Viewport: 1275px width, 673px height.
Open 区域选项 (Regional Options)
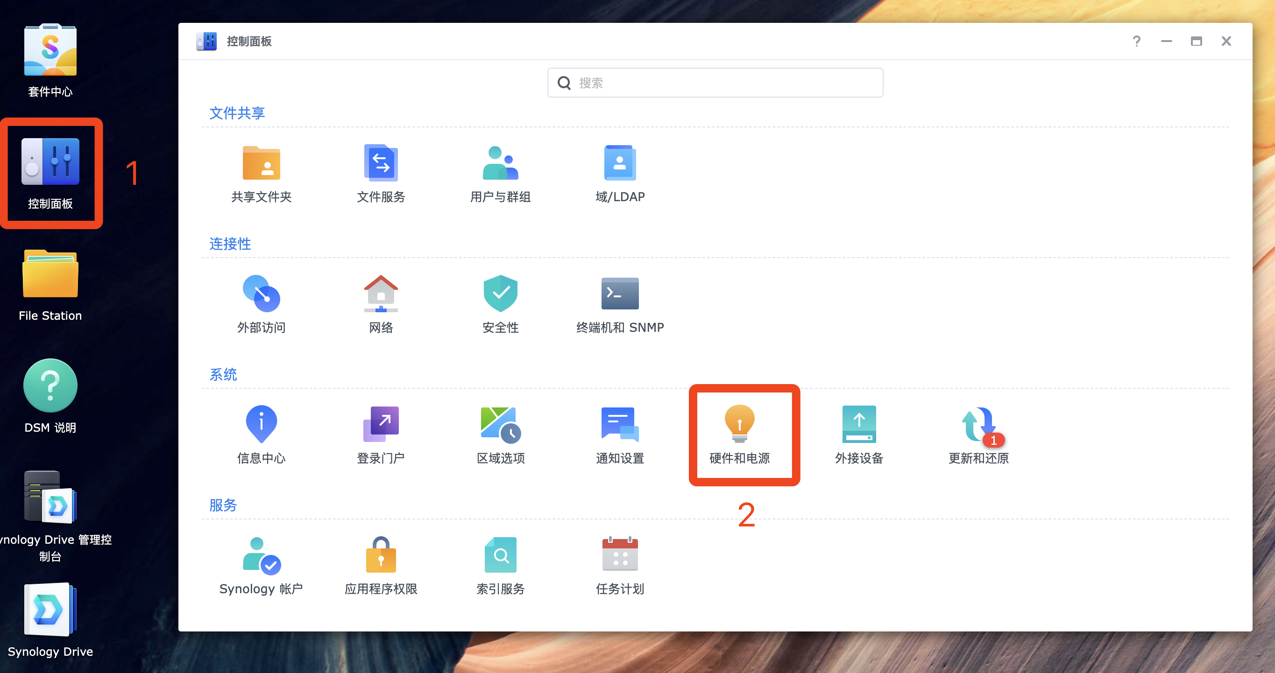click(500, 434)
